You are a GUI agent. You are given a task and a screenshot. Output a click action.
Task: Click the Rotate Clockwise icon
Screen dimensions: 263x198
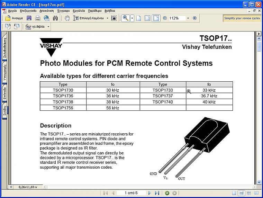click(x=8, y=27)
